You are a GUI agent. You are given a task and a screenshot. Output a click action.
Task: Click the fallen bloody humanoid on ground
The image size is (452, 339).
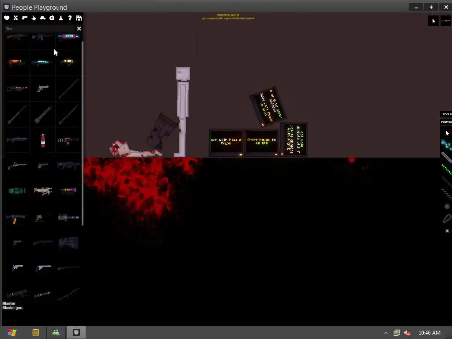click(x=135, y=149)
